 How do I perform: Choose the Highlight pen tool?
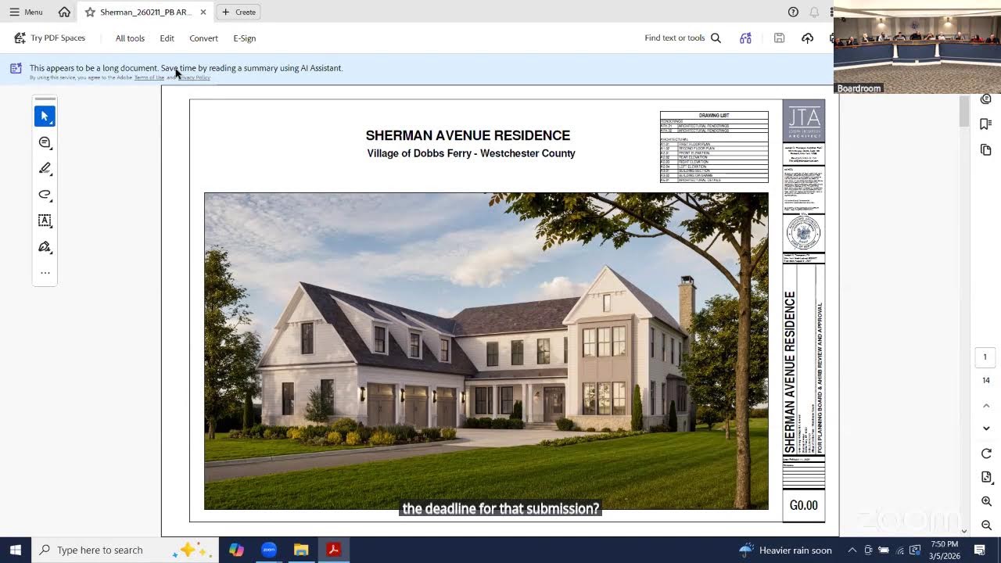(x=45, y=168)
